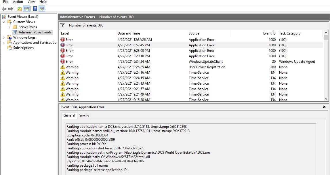
Task: Click the Administrative Events filter icon in tree
Action: pyautogui.click(x=15, y=32)
